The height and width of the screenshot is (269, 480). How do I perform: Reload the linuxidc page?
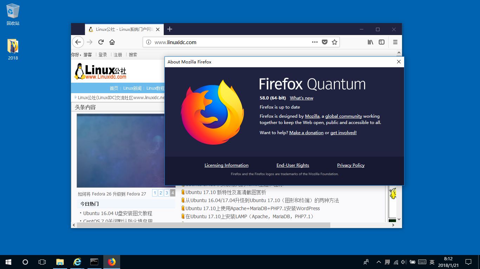tap(101, 42)
